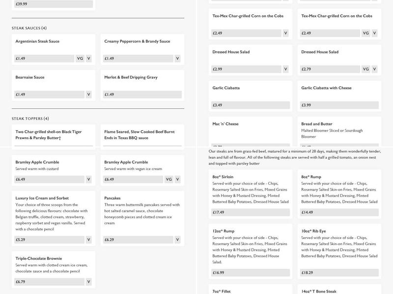Click the V badge on Creamy Peppercorn & Brandy Sauce
Image resolution: width=393 pixels, height=294 pixels.
pyautogui.click(x=178, y=58)
